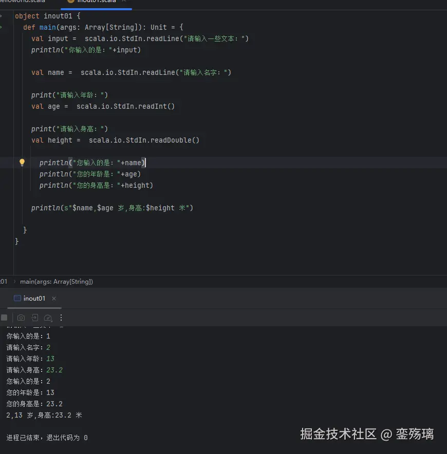Click console line '您输入的是：2'

28,381
